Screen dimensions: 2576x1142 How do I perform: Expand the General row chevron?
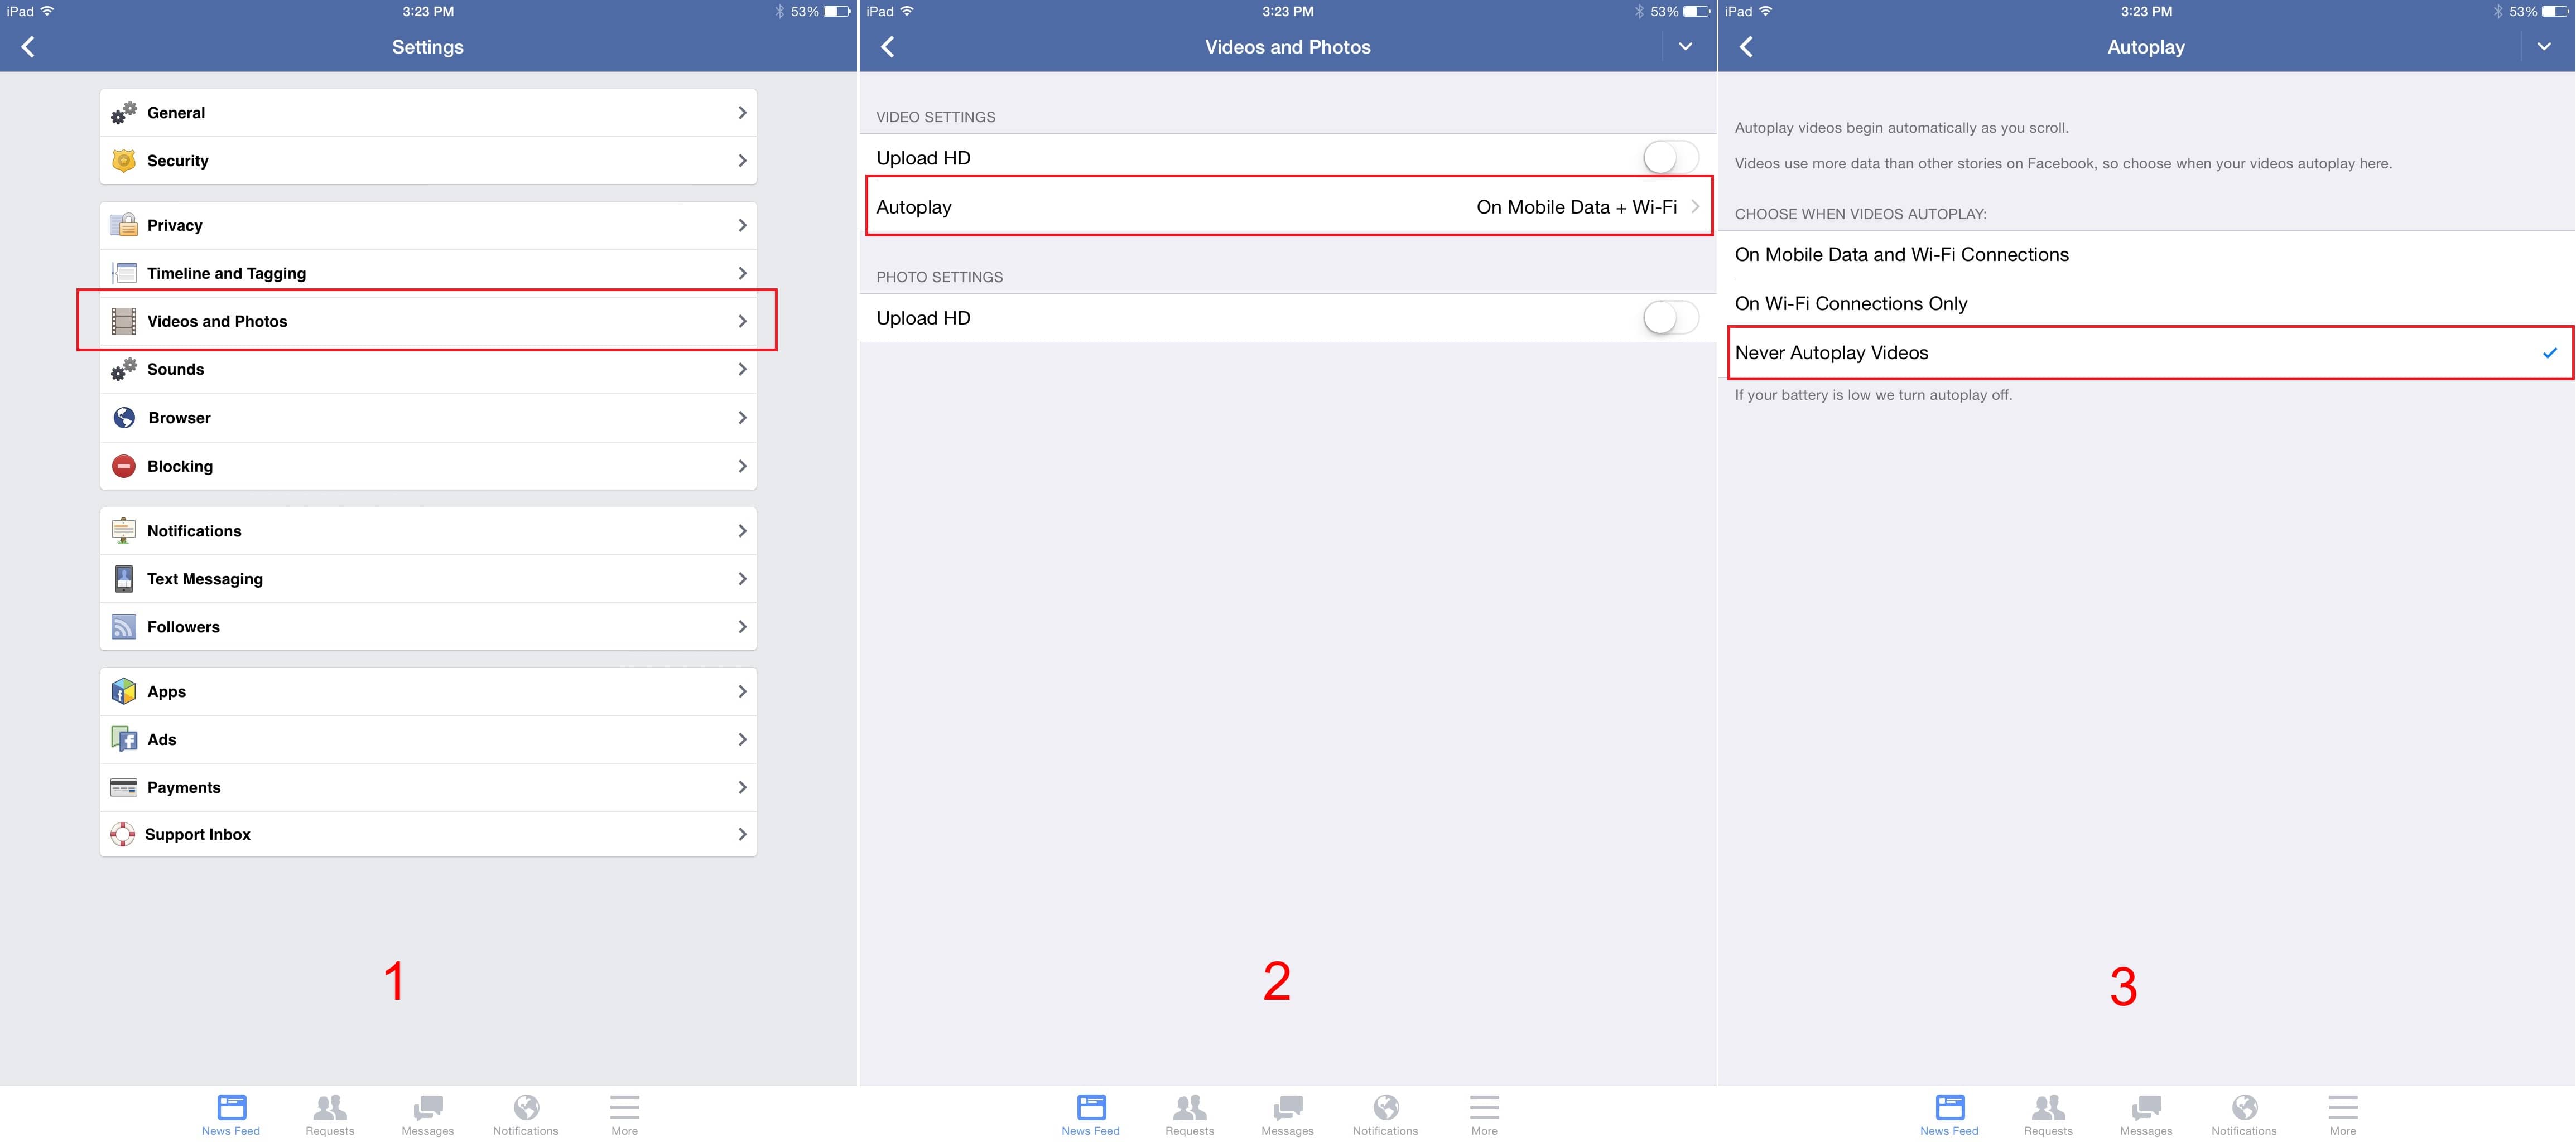[x=742, y=113]
